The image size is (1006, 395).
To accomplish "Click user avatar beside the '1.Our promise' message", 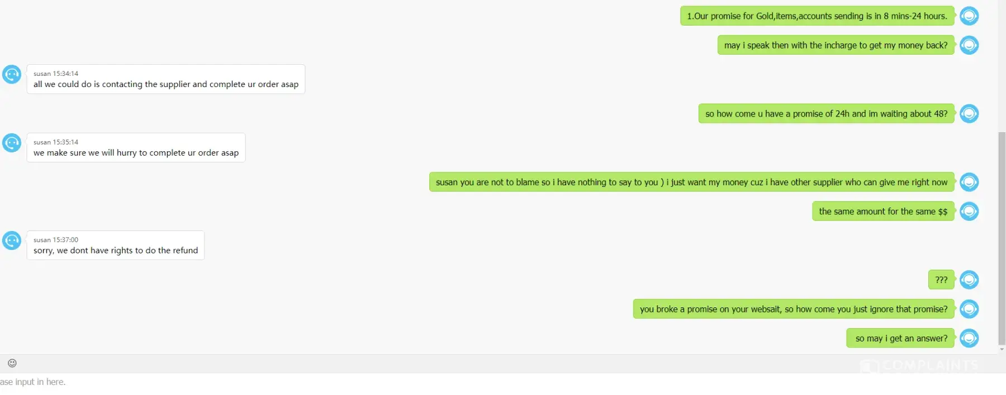I will click(x=969, y=16).
